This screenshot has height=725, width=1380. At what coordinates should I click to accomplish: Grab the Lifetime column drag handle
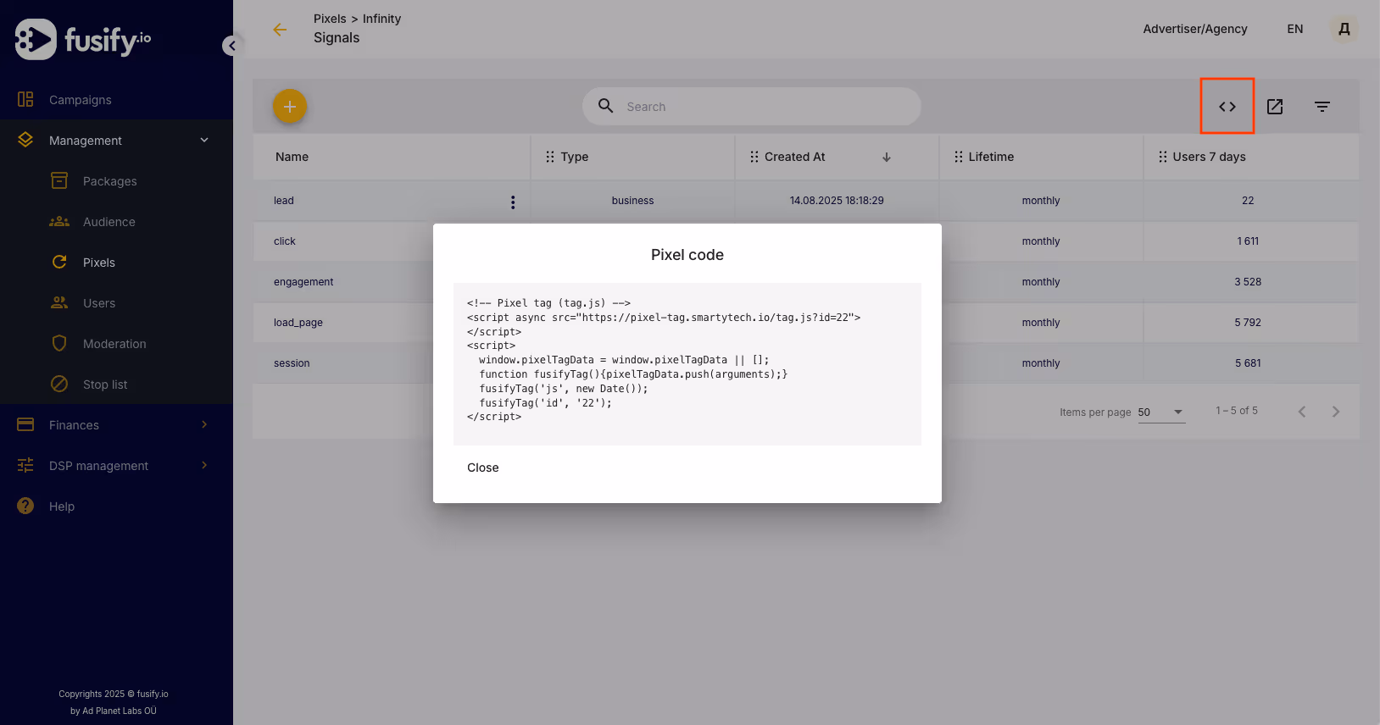click(959, 157)
